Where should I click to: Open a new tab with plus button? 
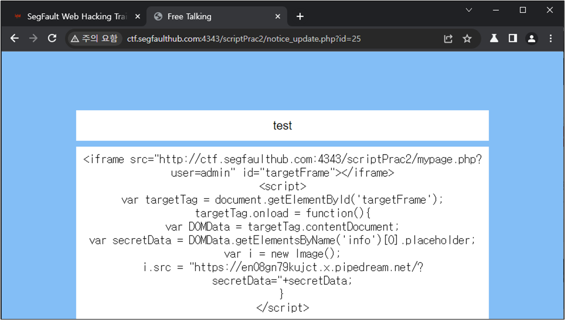[x=300, y=17]
